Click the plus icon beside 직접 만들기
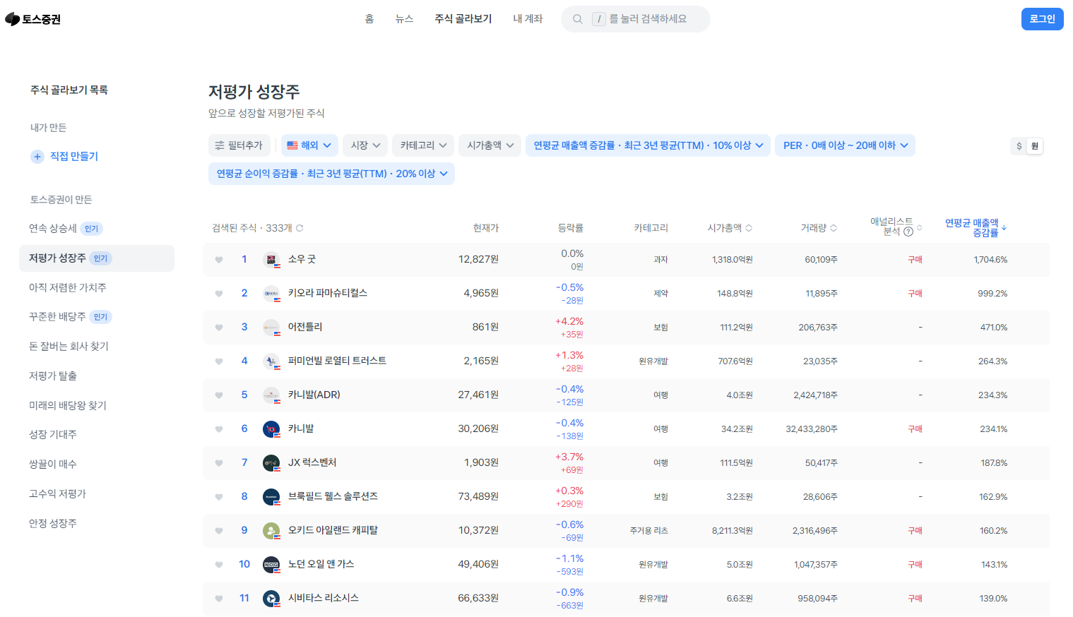1073x617 pixels. coord(37,157)
